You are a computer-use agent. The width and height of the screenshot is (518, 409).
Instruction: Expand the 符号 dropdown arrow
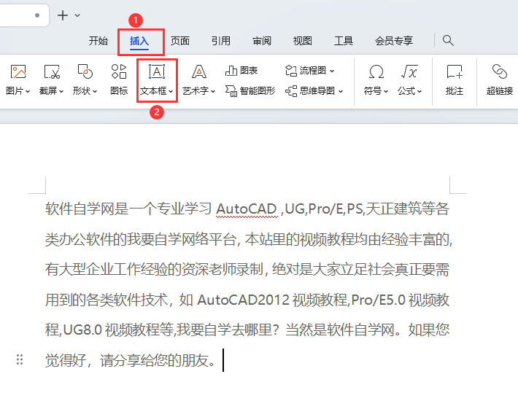tap(386, 91)
